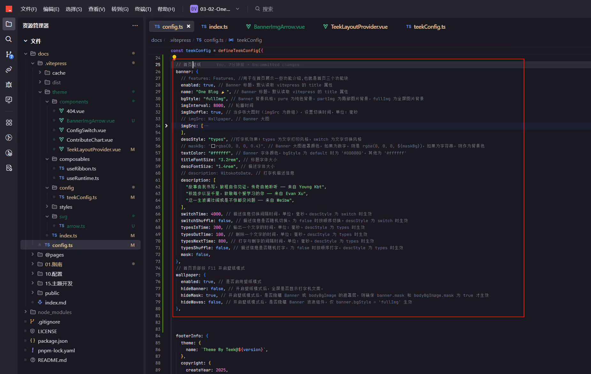Open the LICENSE file
This screenshot has height=374, width=591.
coord(47,331)
